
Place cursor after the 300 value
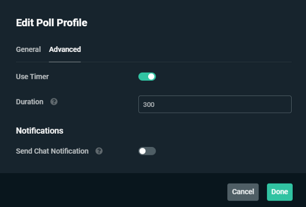(x=155, y=105)
